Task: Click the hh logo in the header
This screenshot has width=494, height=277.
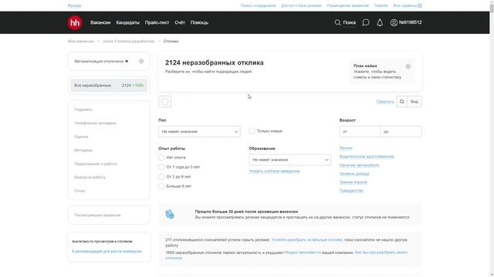Action: (x=75, y=22)
